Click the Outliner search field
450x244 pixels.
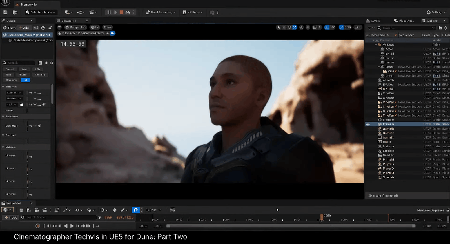(406, 28)
